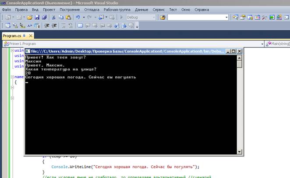Click Comment Out Selected Lines icon
The width and height of the screenshot is (290, 178).
coord(64,25)
